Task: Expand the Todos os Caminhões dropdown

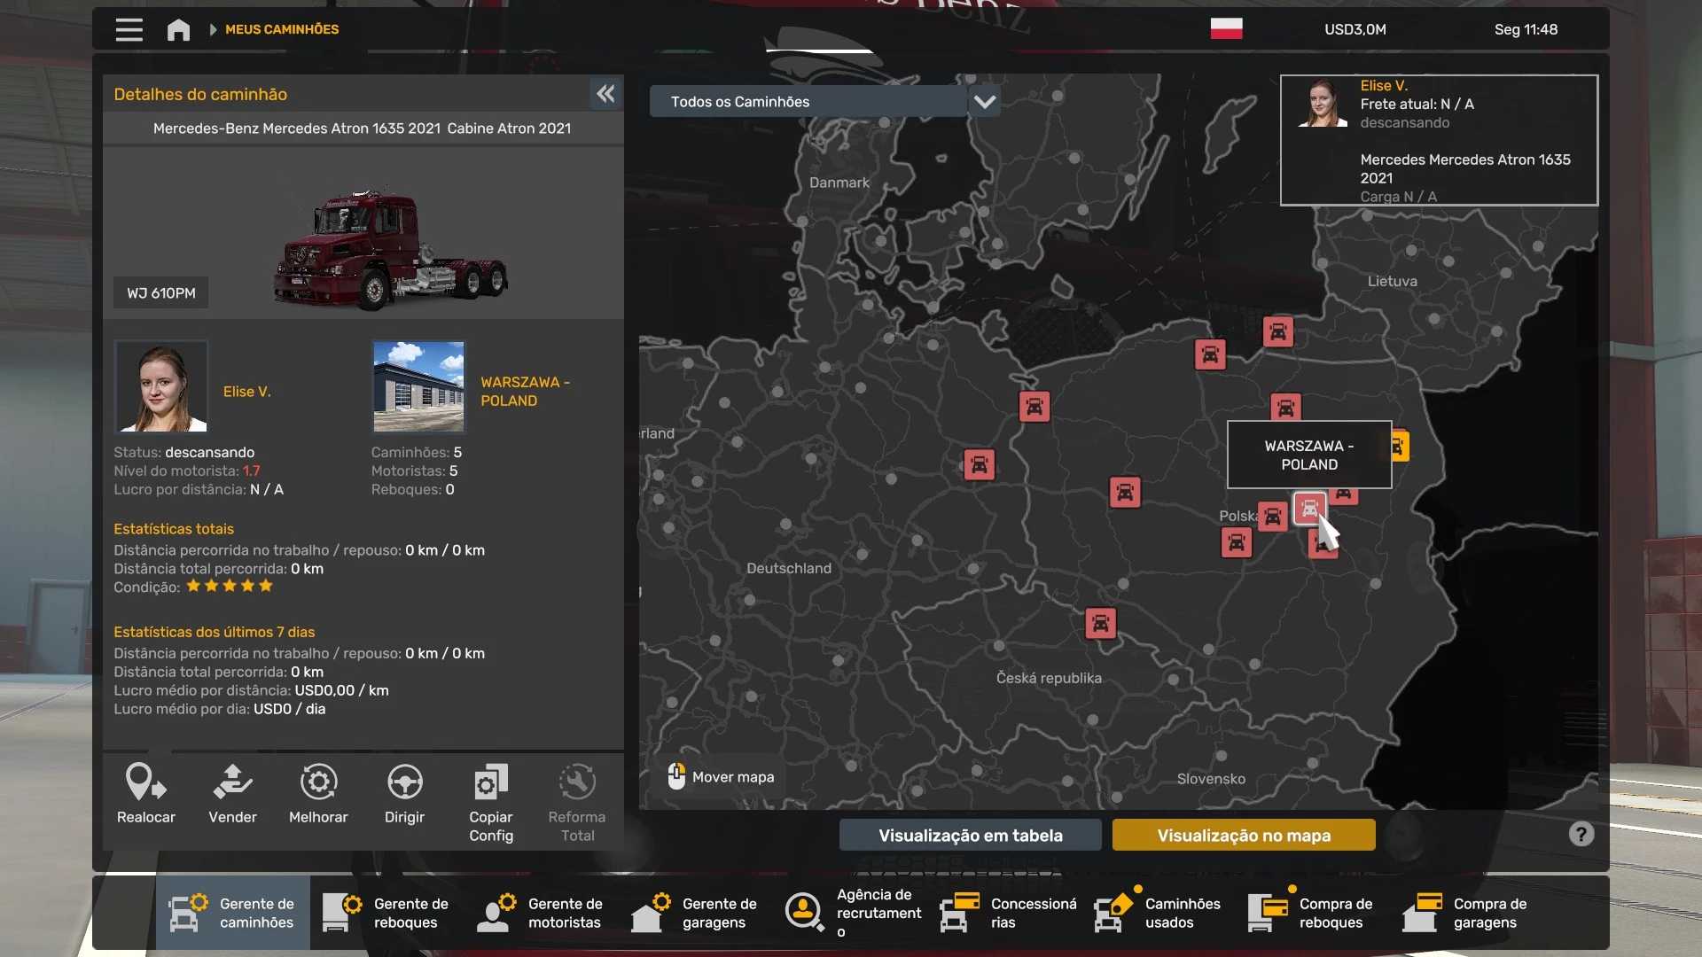Action: [984, 102]
